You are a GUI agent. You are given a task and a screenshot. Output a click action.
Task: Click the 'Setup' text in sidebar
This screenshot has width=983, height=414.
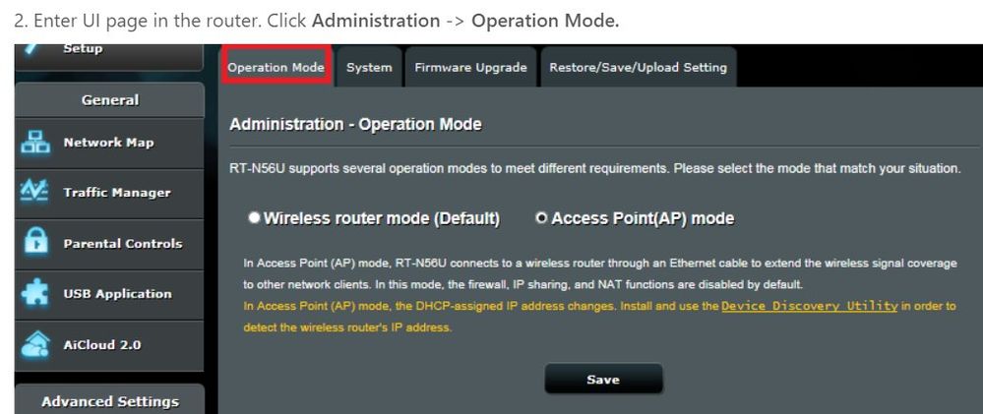tap(83, 49)
